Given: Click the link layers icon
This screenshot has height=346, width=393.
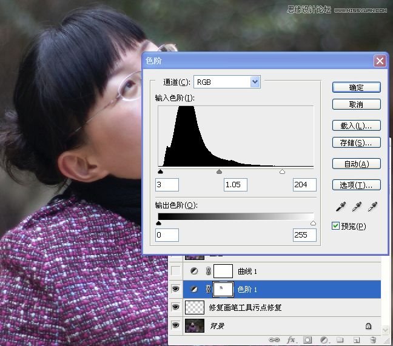Looking at the screenshot, I should click(274, 340).
